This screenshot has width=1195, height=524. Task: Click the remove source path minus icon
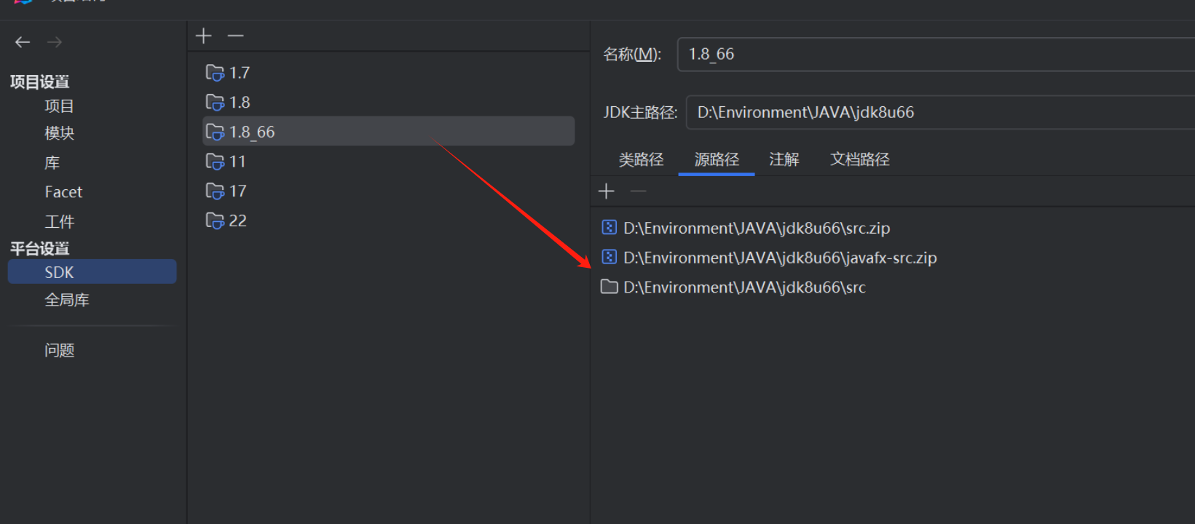(x=638, y=191)
